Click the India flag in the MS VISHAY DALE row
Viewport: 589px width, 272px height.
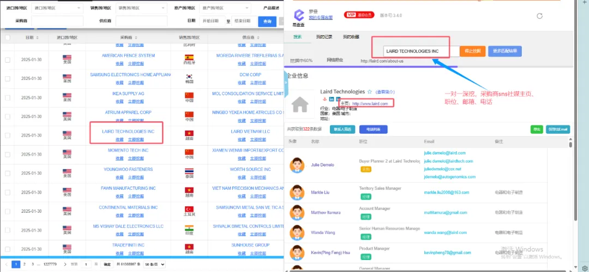(x=189, y=228)
